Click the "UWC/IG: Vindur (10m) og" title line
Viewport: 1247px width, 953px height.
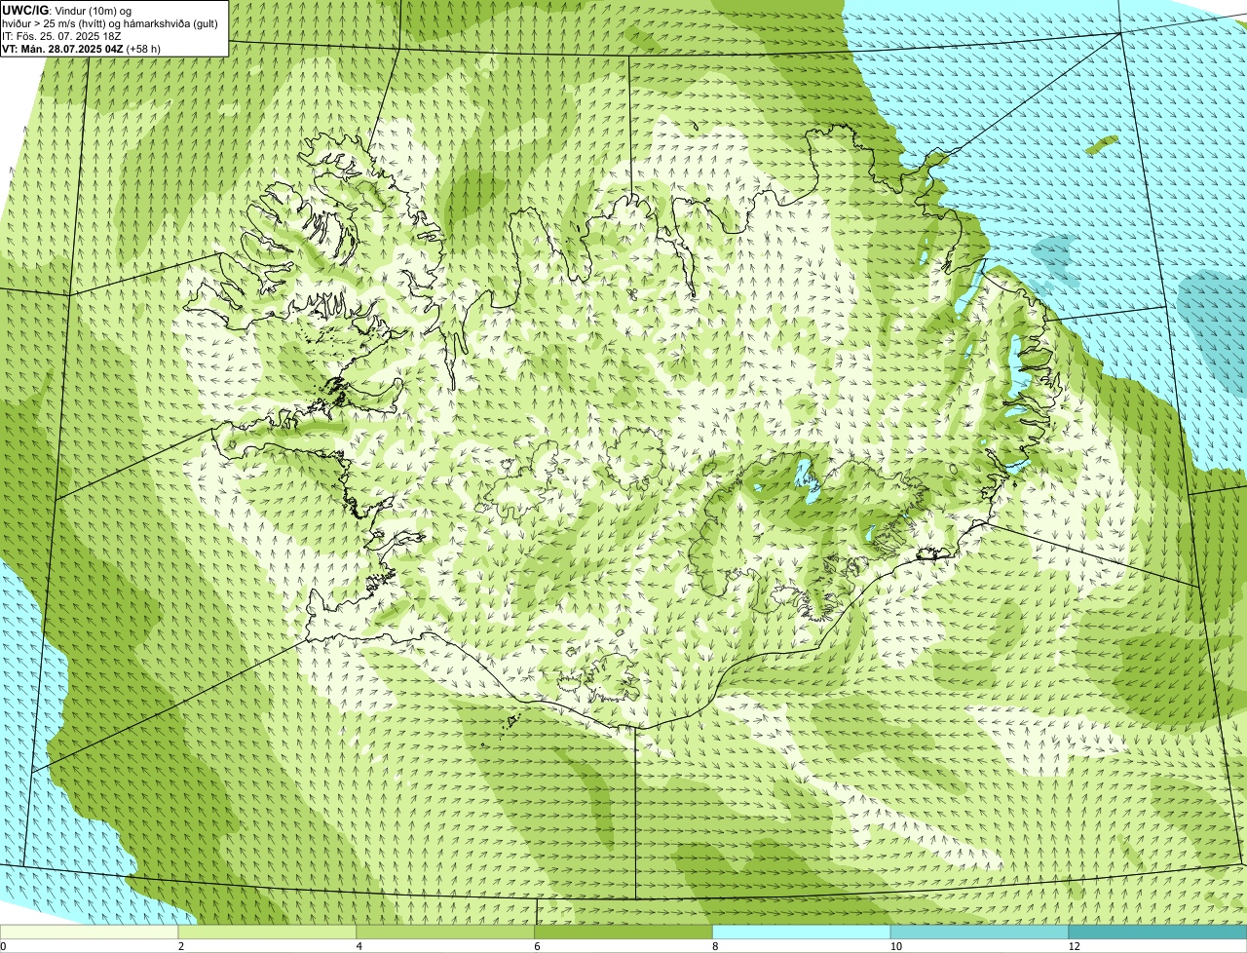(67, 11)
